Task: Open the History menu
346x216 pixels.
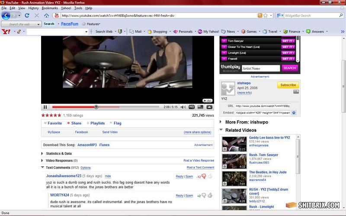Action: 33,8
